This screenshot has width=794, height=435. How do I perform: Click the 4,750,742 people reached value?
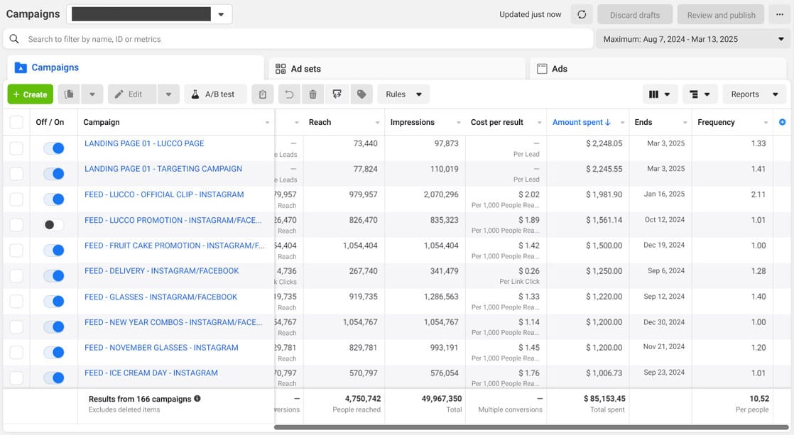point(363,399)
